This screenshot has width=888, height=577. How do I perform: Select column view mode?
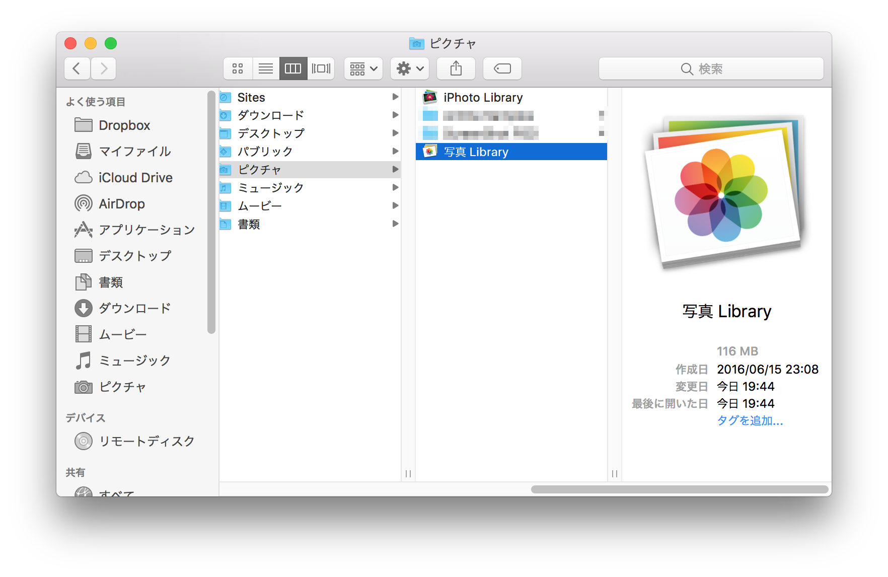click(293, 68)
